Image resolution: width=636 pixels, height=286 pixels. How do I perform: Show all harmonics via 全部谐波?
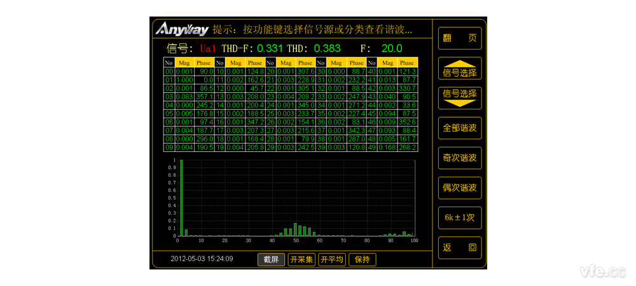tap(459, 128)
